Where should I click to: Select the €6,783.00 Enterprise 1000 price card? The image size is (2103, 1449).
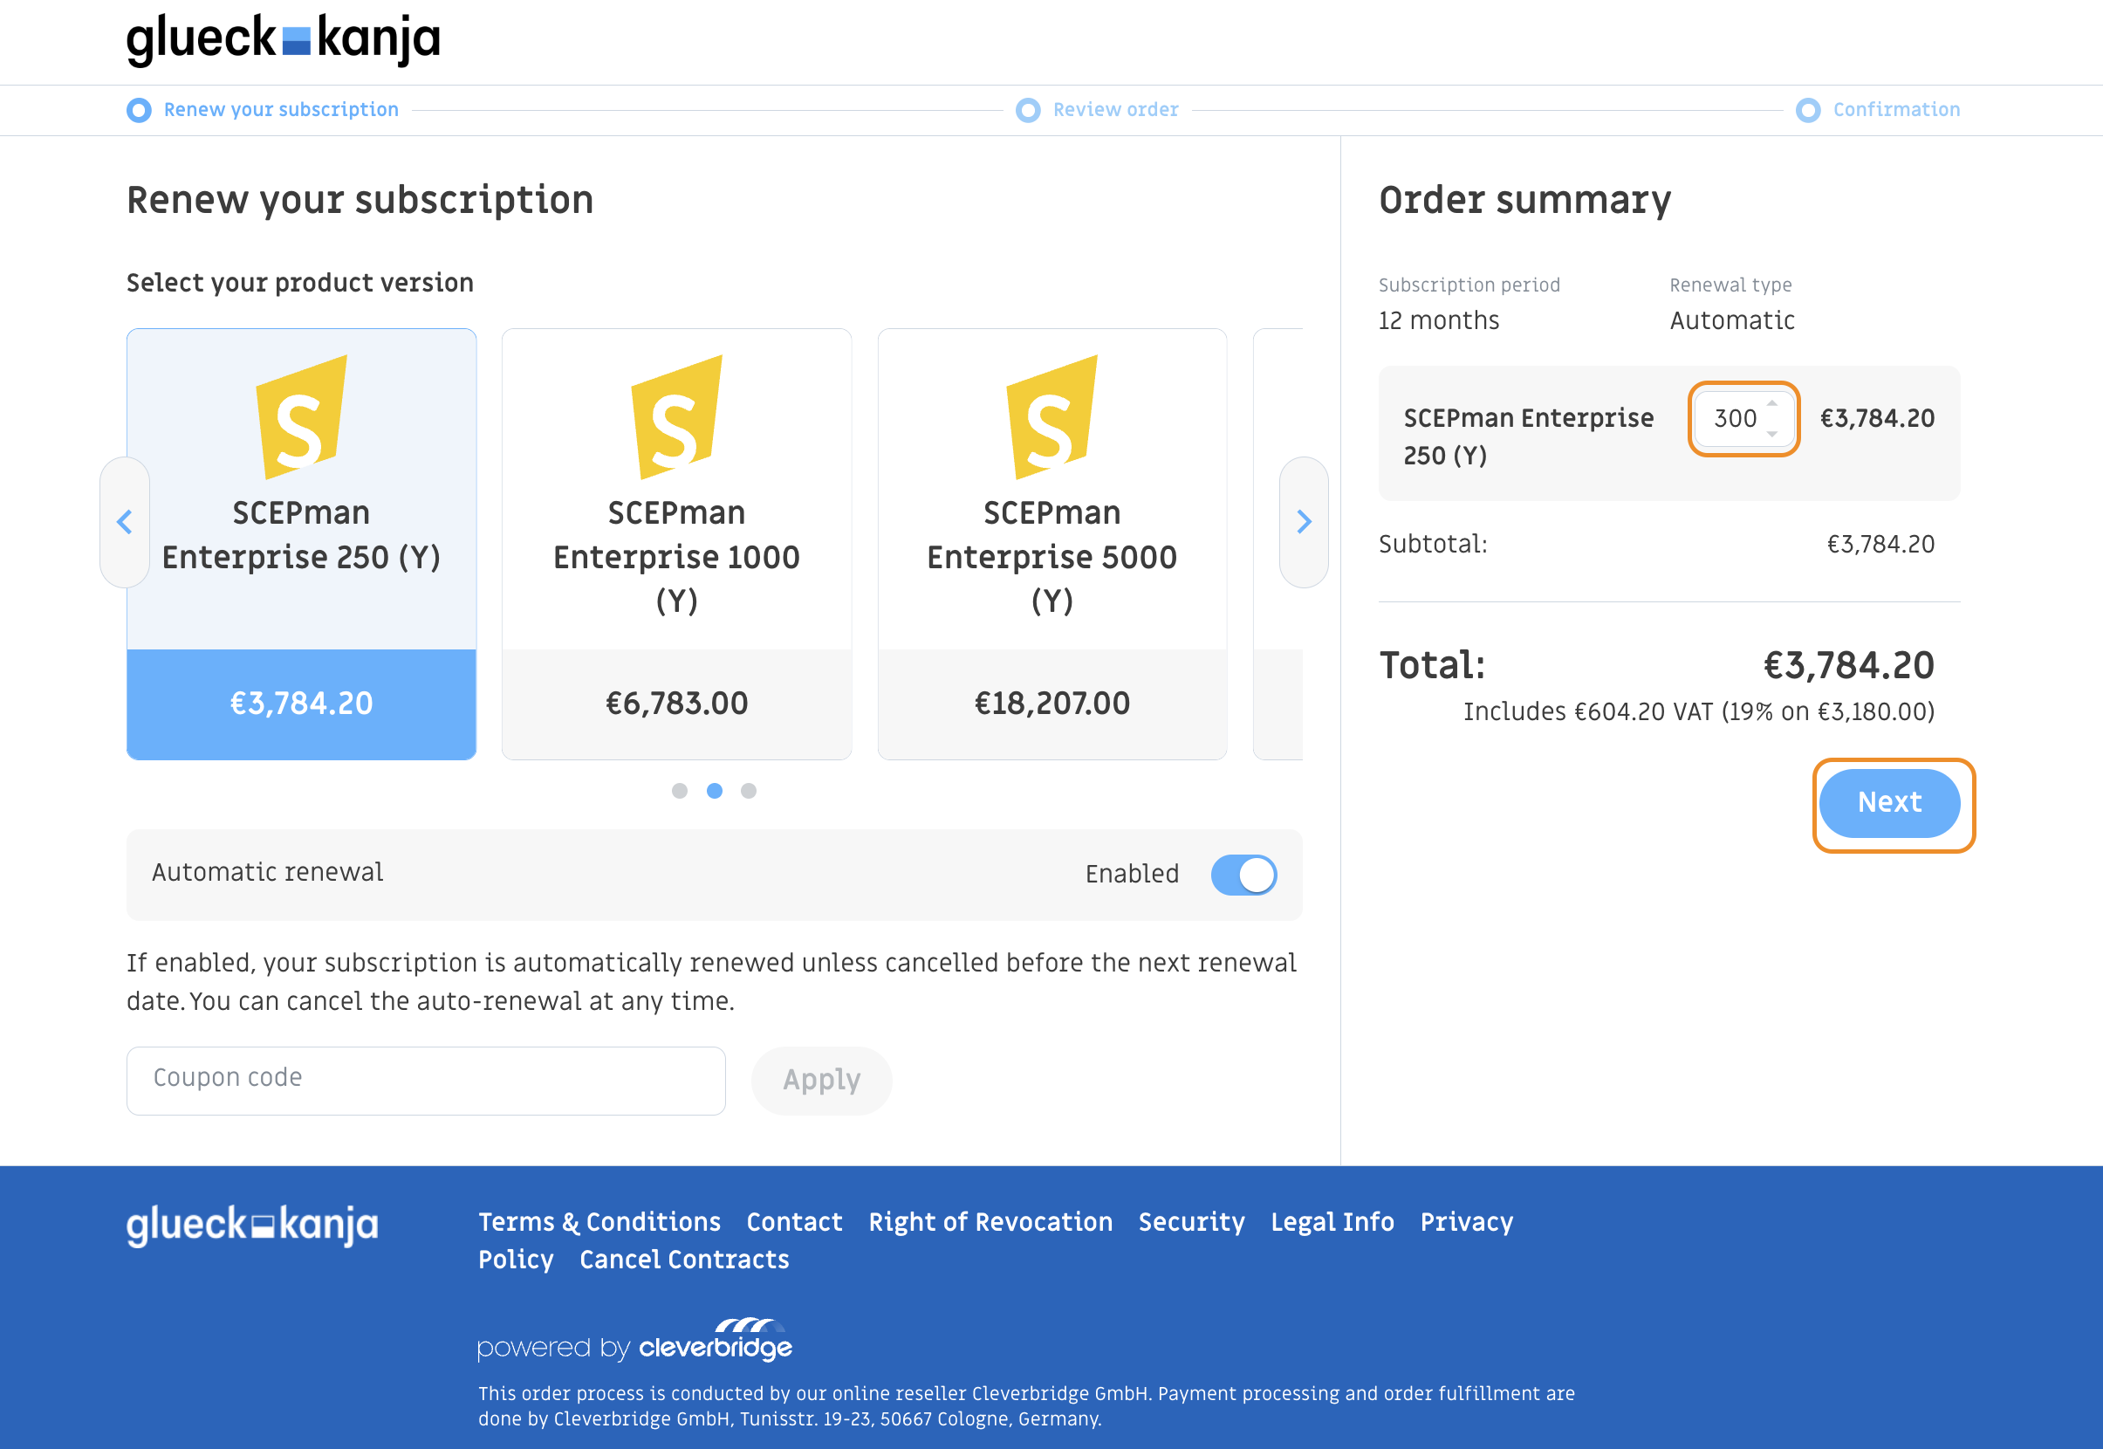676,703
